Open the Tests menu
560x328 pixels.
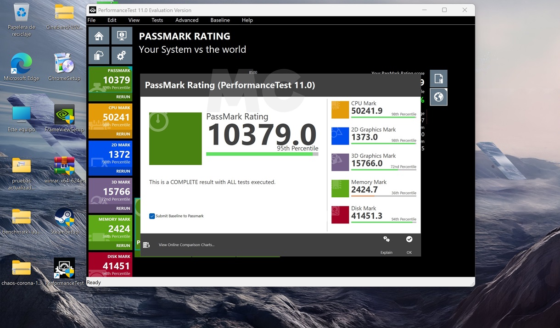coord(157,20)
